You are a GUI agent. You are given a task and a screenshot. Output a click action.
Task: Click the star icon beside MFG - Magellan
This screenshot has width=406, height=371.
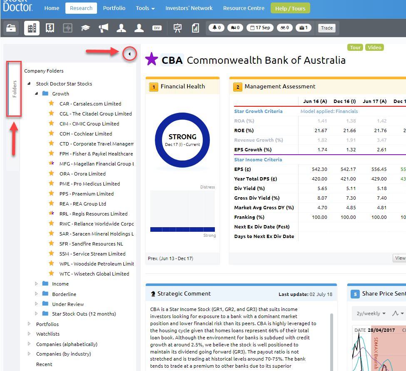(x=52, y=163)
